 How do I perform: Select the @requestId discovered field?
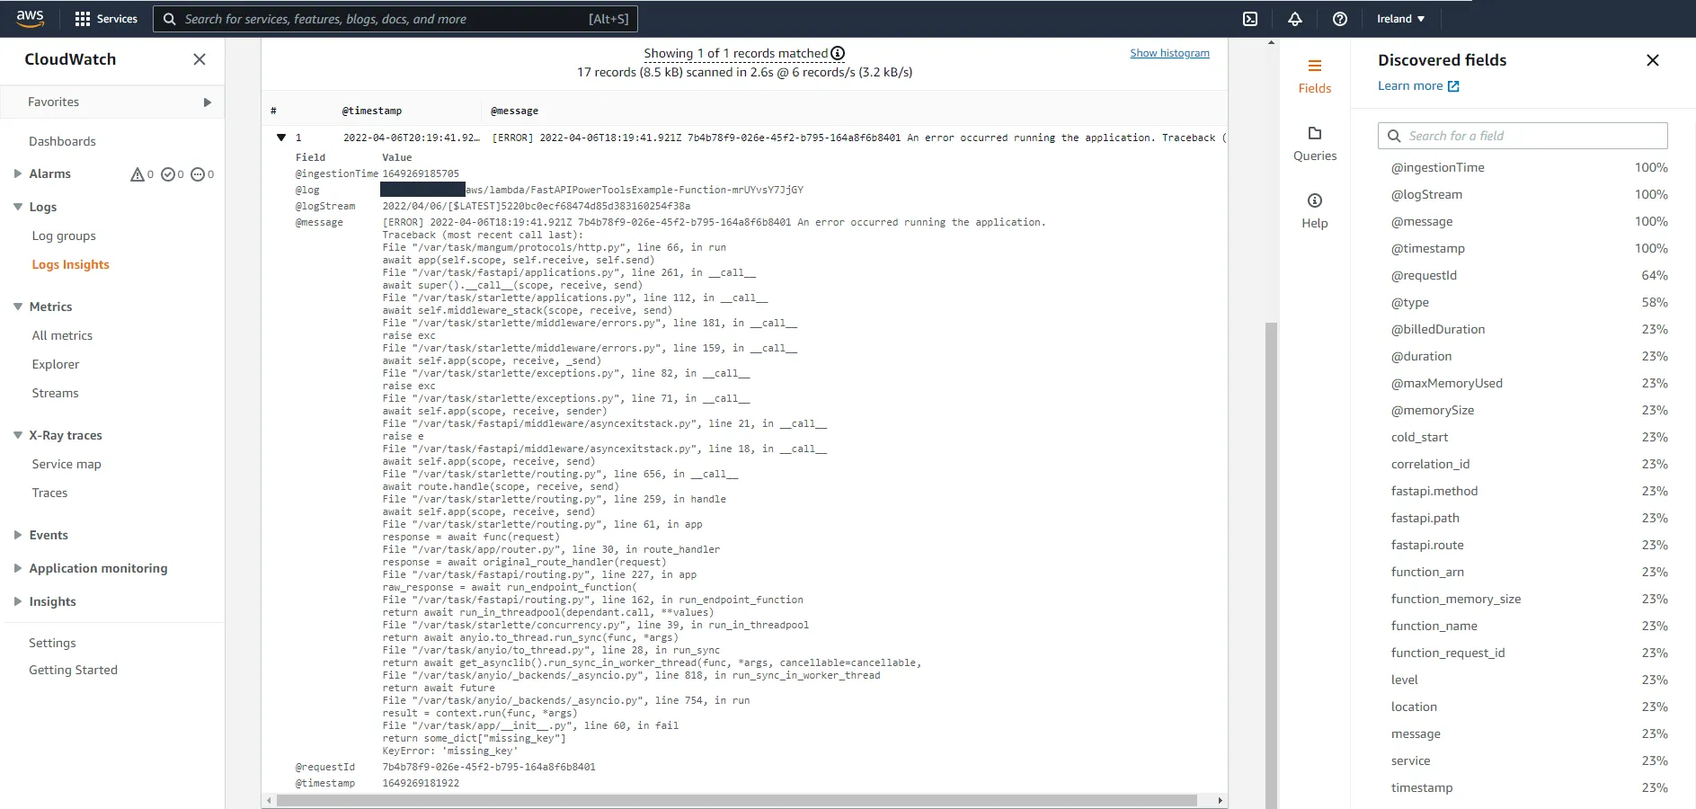tap(1424, 275)
